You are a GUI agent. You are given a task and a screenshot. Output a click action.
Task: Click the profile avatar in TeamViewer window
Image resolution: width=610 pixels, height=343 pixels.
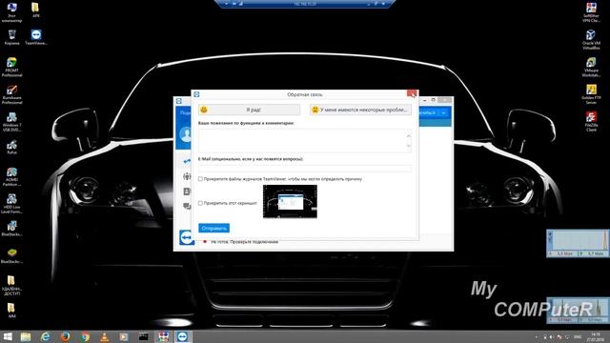point(186,134)
